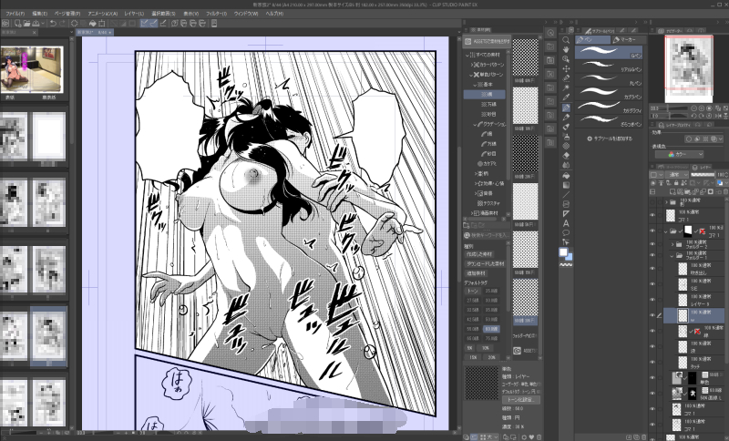Select the first tone material thumbnail
The width and height of the screenshot is (729, 441).
tap(526, 57)
